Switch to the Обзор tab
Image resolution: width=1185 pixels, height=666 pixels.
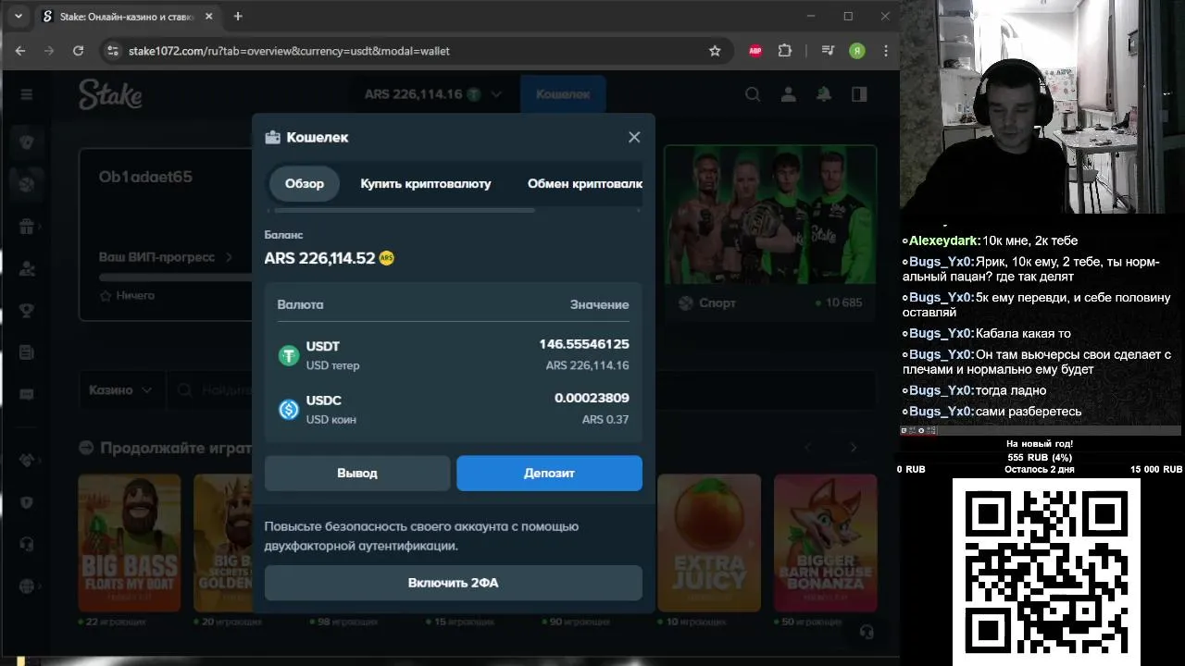point(305,183)
